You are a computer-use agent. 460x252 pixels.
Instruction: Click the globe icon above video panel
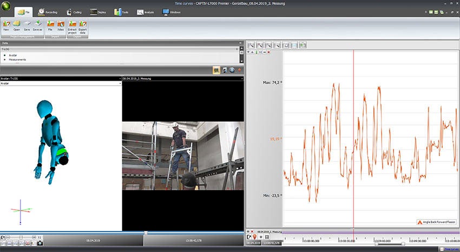pos(232,70)
